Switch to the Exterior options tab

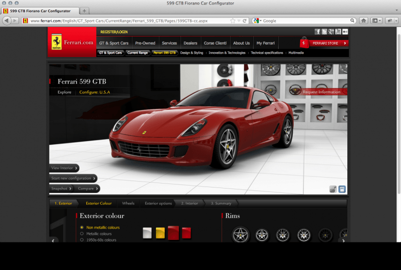point(158,203)
